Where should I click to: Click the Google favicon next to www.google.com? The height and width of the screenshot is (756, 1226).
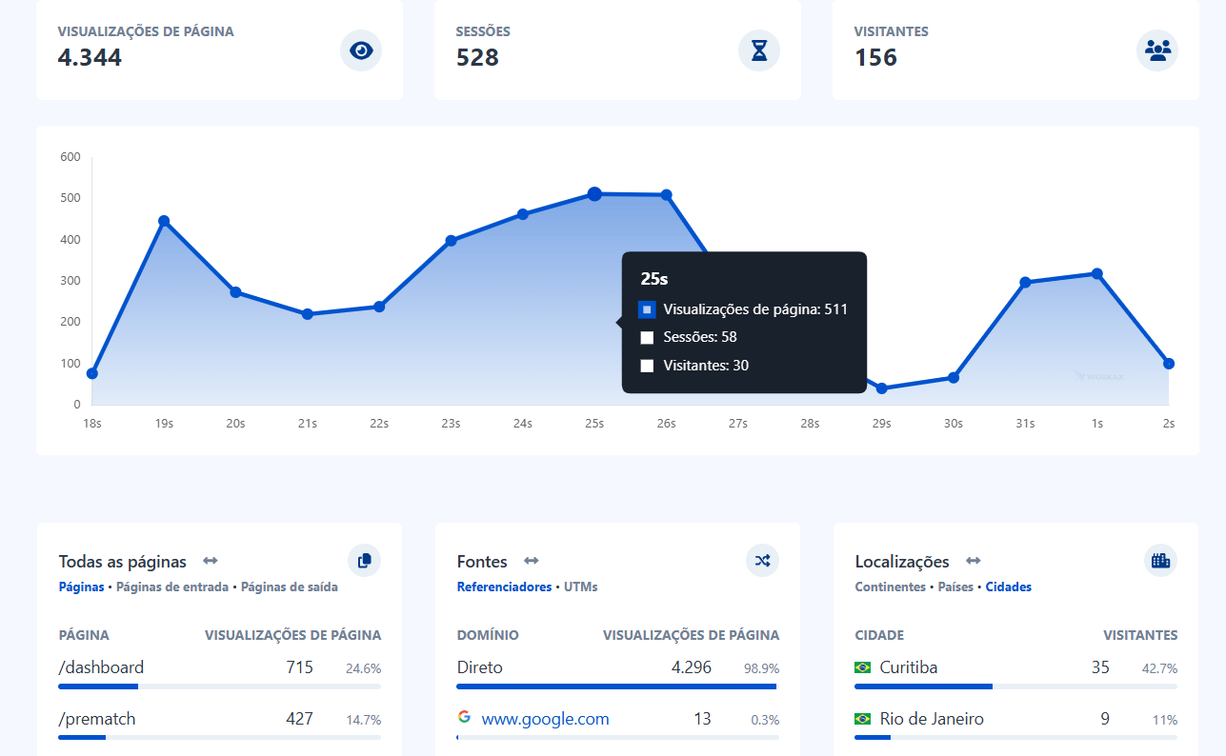pos(464,719)
